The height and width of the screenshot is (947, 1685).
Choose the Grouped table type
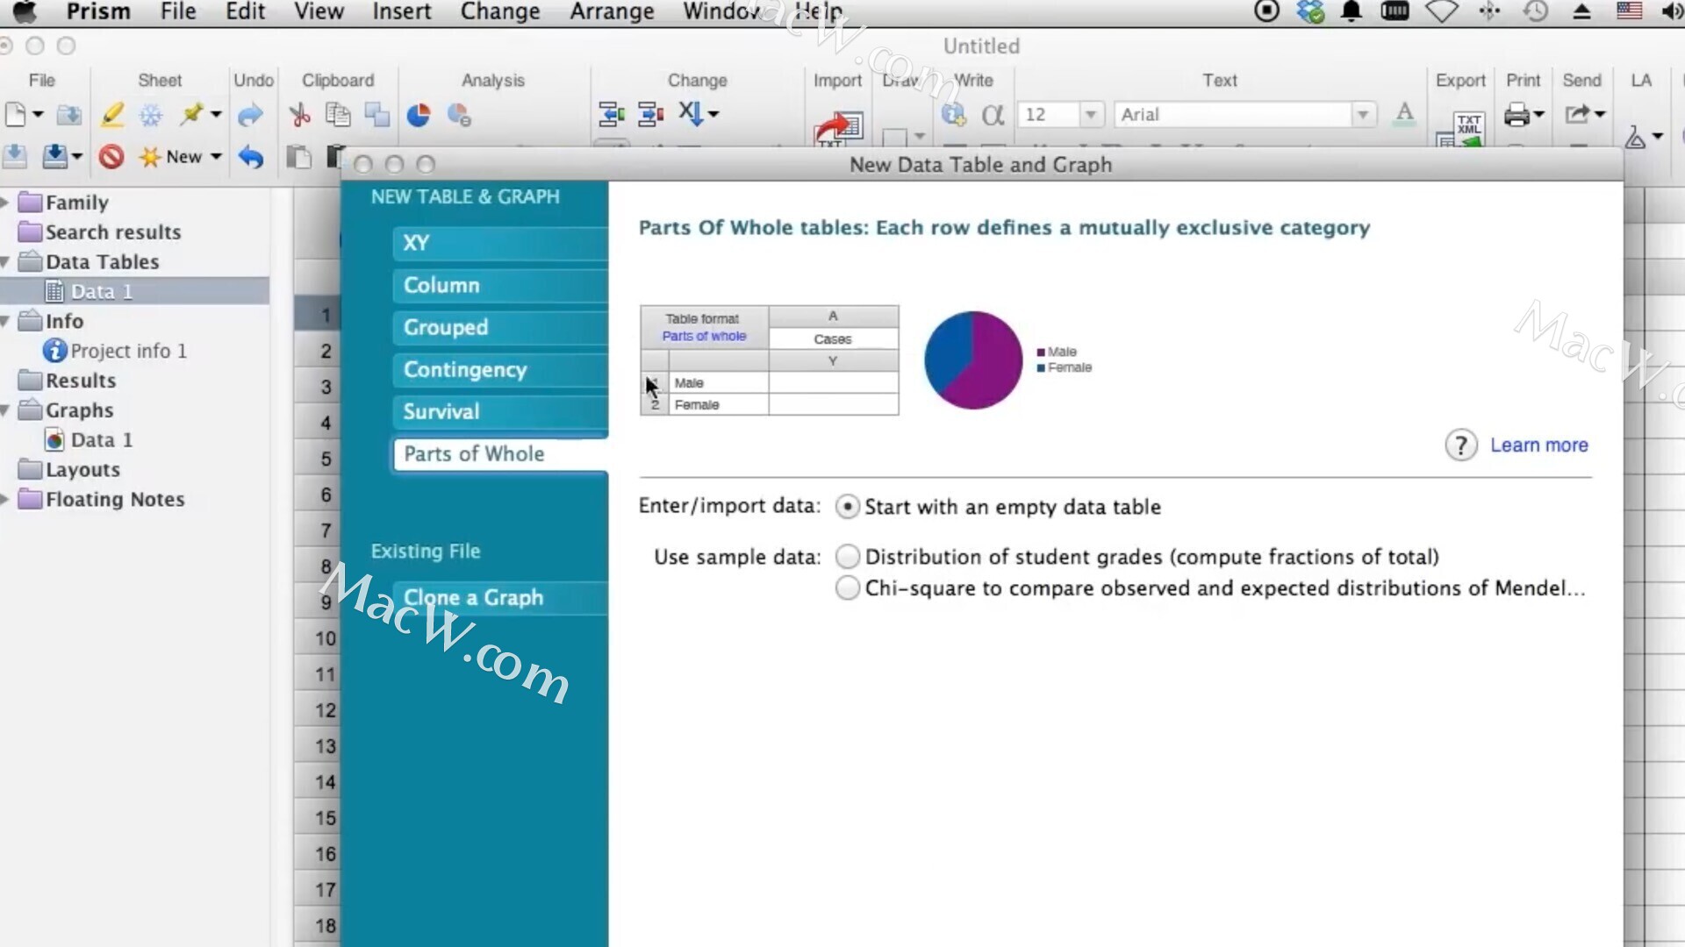[500, 327]
